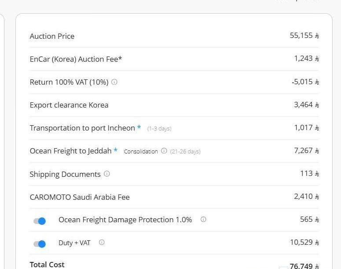Click EnCar (Korea) Auction Fee label
Viewport: 341px width, 269px height.
76,59
